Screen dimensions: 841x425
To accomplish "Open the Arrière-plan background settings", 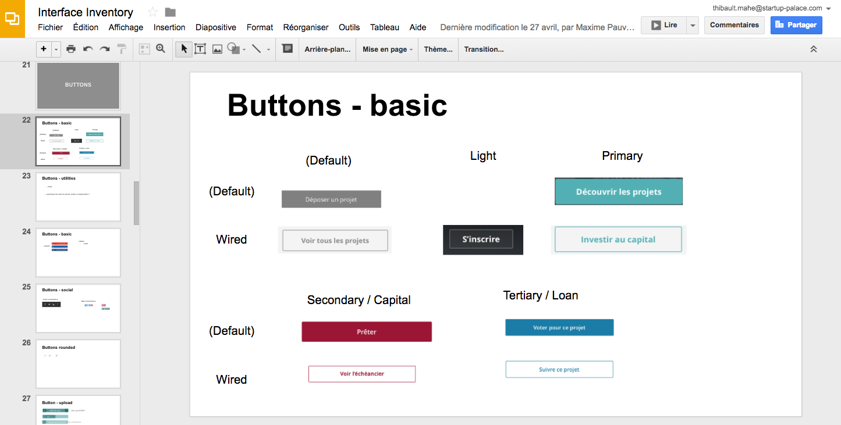I will pyautogui.click(x=328, y=49).
